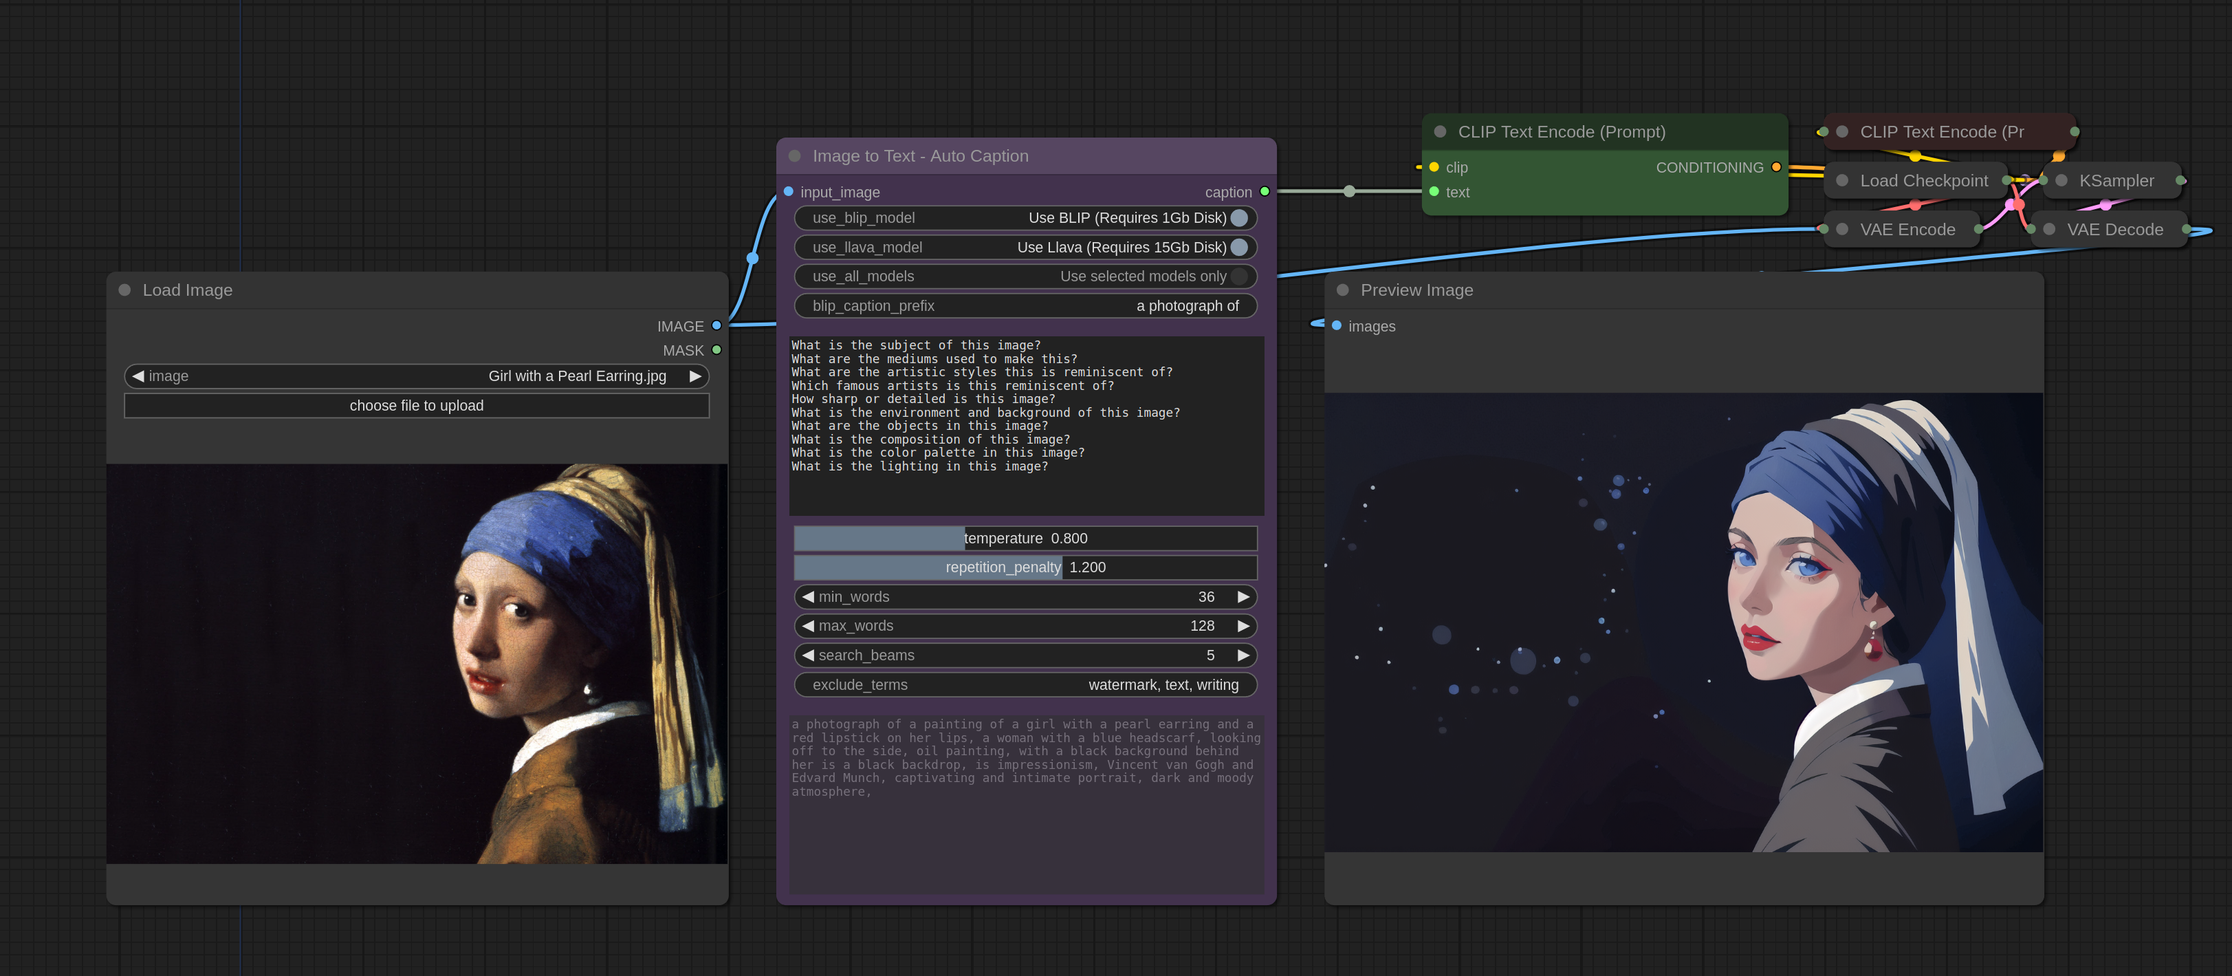The image size is (2232, 976).
Task: Collapse the Load Image node via its title dot
Action: 124,290
